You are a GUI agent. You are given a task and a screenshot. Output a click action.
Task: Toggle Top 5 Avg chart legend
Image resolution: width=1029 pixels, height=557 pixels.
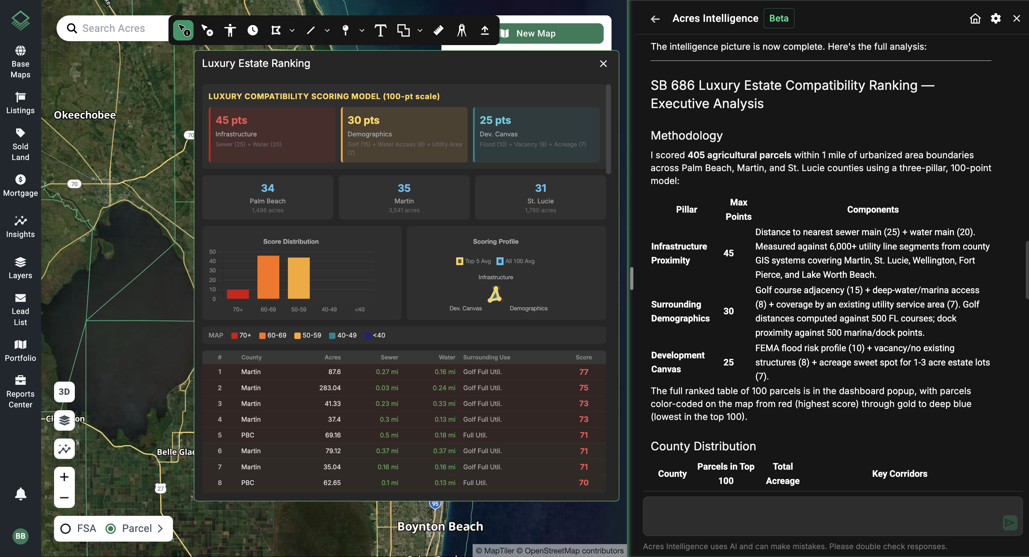(x=473, y=261)
